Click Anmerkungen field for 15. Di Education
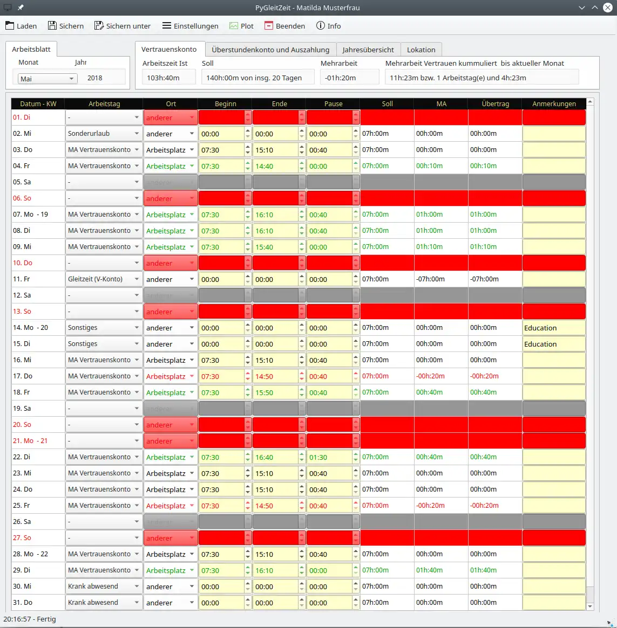617x628 pixels. point(554,344)
